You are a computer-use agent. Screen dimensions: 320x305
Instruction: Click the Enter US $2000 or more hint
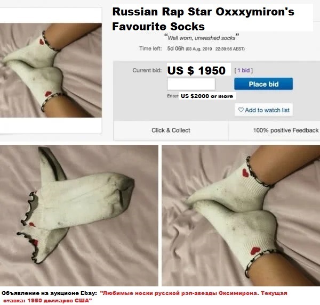point(200,96)
